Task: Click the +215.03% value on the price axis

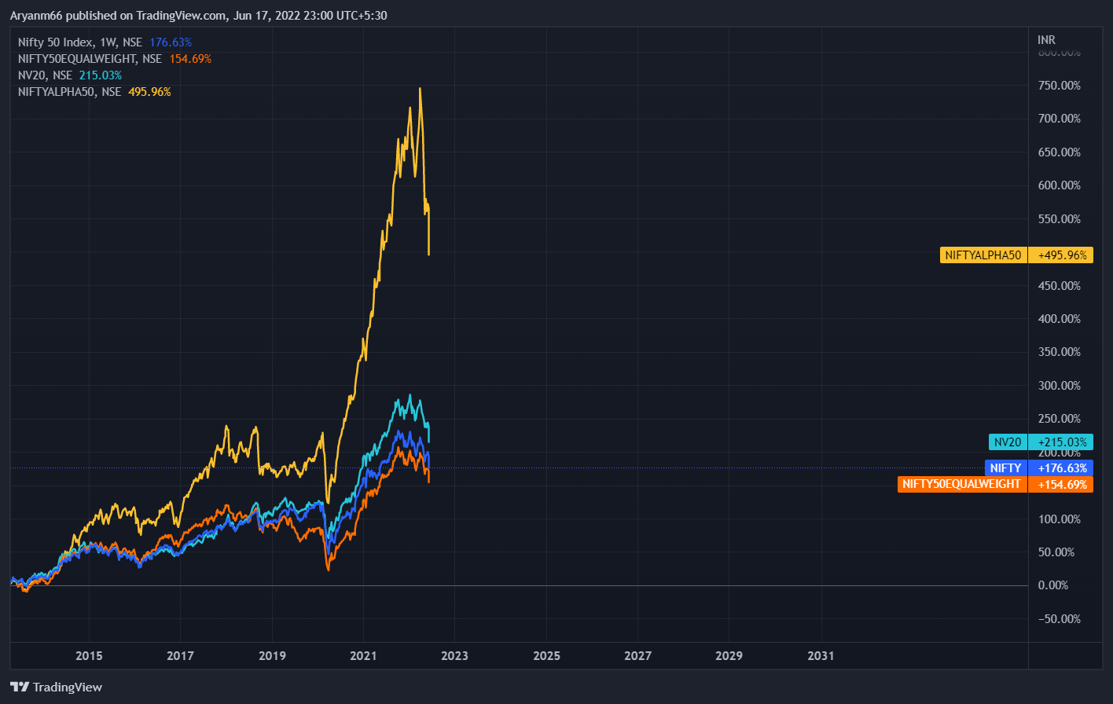Action: (1061, 442)
